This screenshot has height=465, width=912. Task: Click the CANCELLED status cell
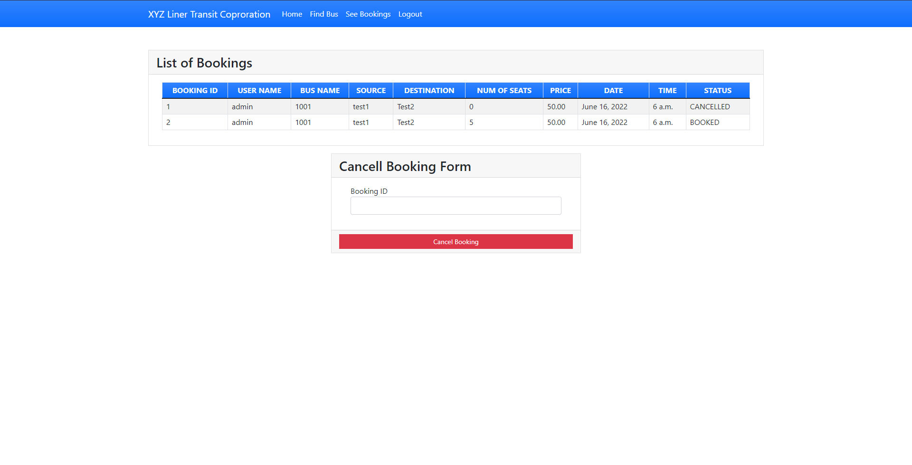point(718,107)
